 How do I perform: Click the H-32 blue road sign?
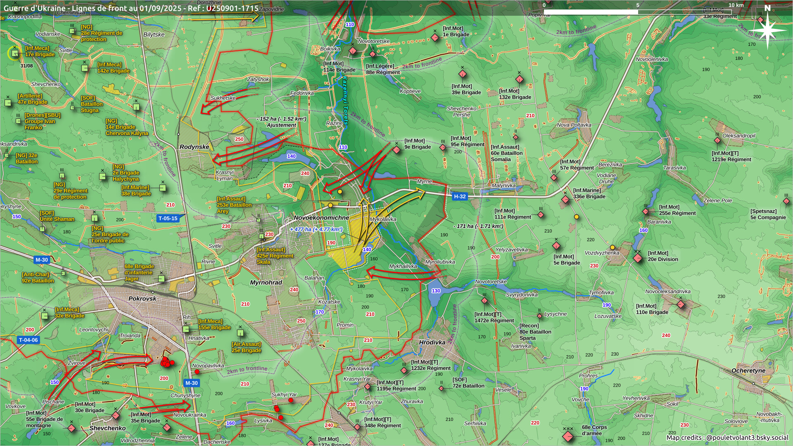460,197
